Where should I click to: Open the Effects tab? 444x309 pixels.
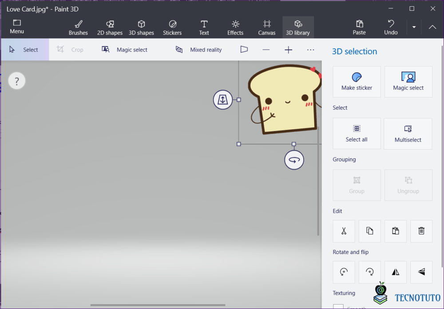(x=235, y=28)
